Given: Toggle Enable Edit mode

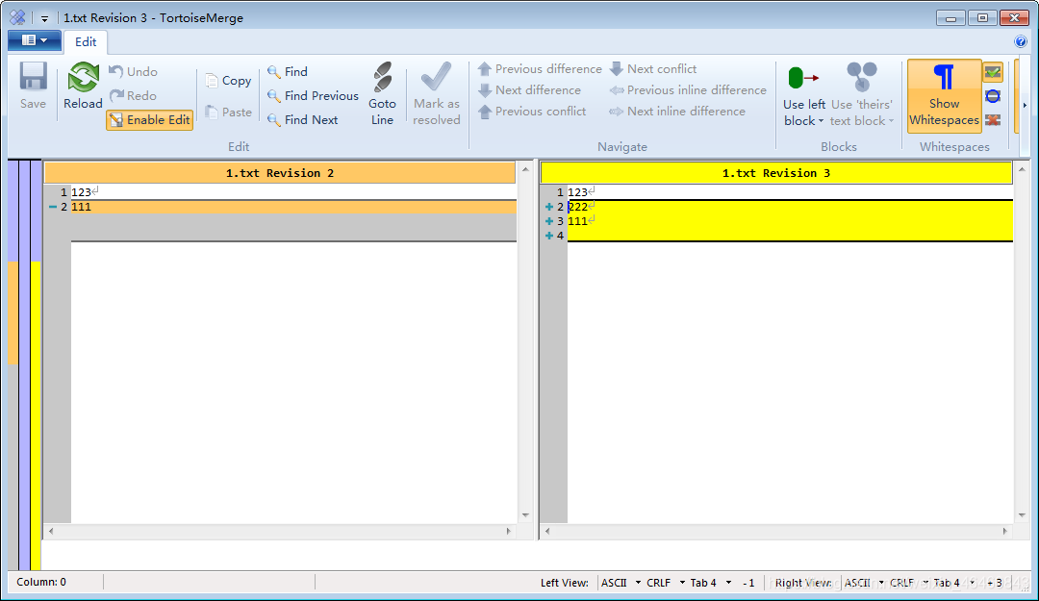Looking at the screenshot, I should coord(150,120).
